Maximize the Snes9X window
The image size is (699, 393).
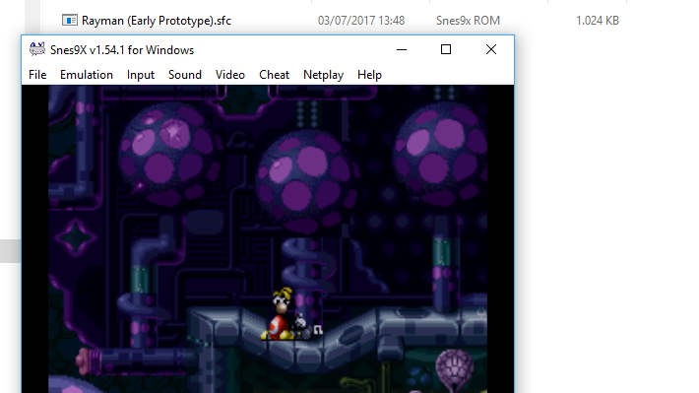click(x=446, y=49)
